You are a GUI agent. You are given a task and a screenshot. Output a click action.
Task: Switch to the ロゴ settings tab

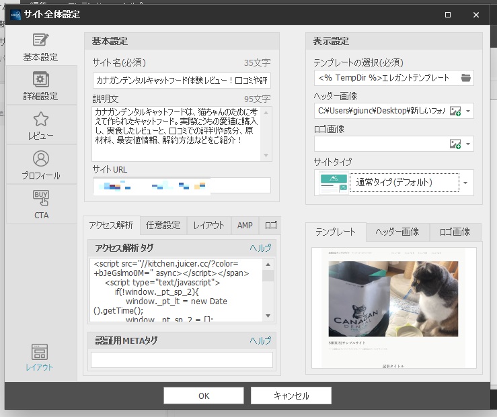pos(270,225)
